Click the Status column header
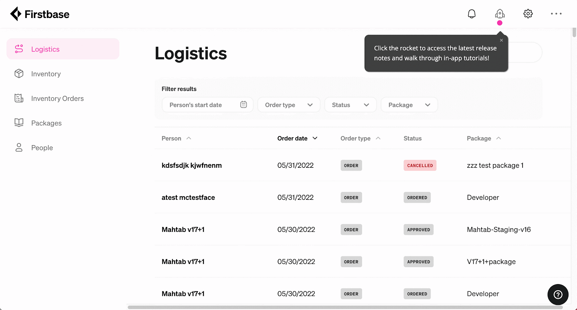This screenshot has height=310, width=577. (x=413, y=138)
